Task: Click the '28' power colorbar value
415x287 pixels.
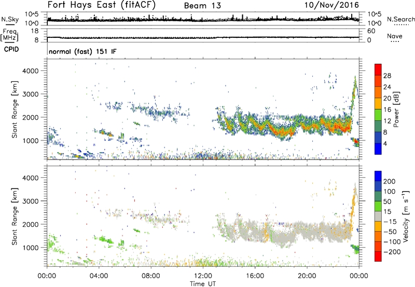Action: point(387,76)
